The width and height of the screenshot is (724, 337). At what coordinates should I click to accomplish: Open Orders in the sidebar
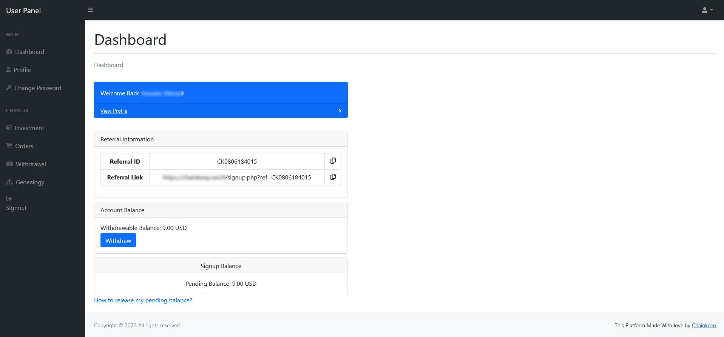point(24,146)
